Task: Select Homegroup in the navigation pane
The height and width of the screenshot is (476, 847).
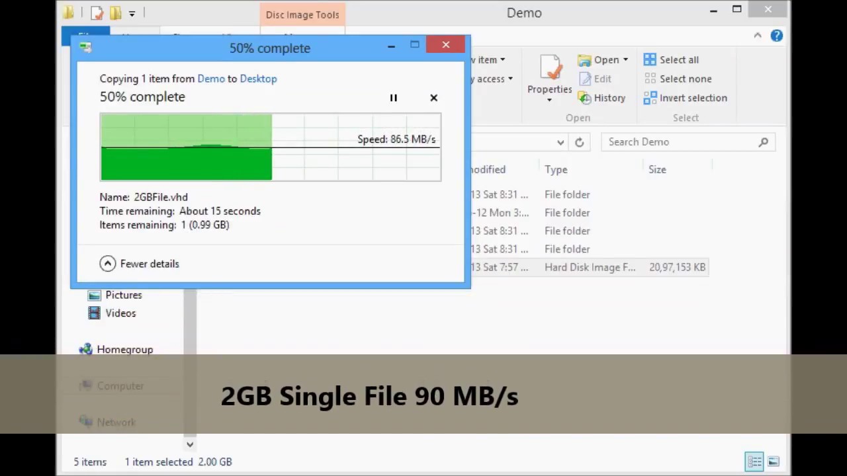Action: click(x=125, y=350)
